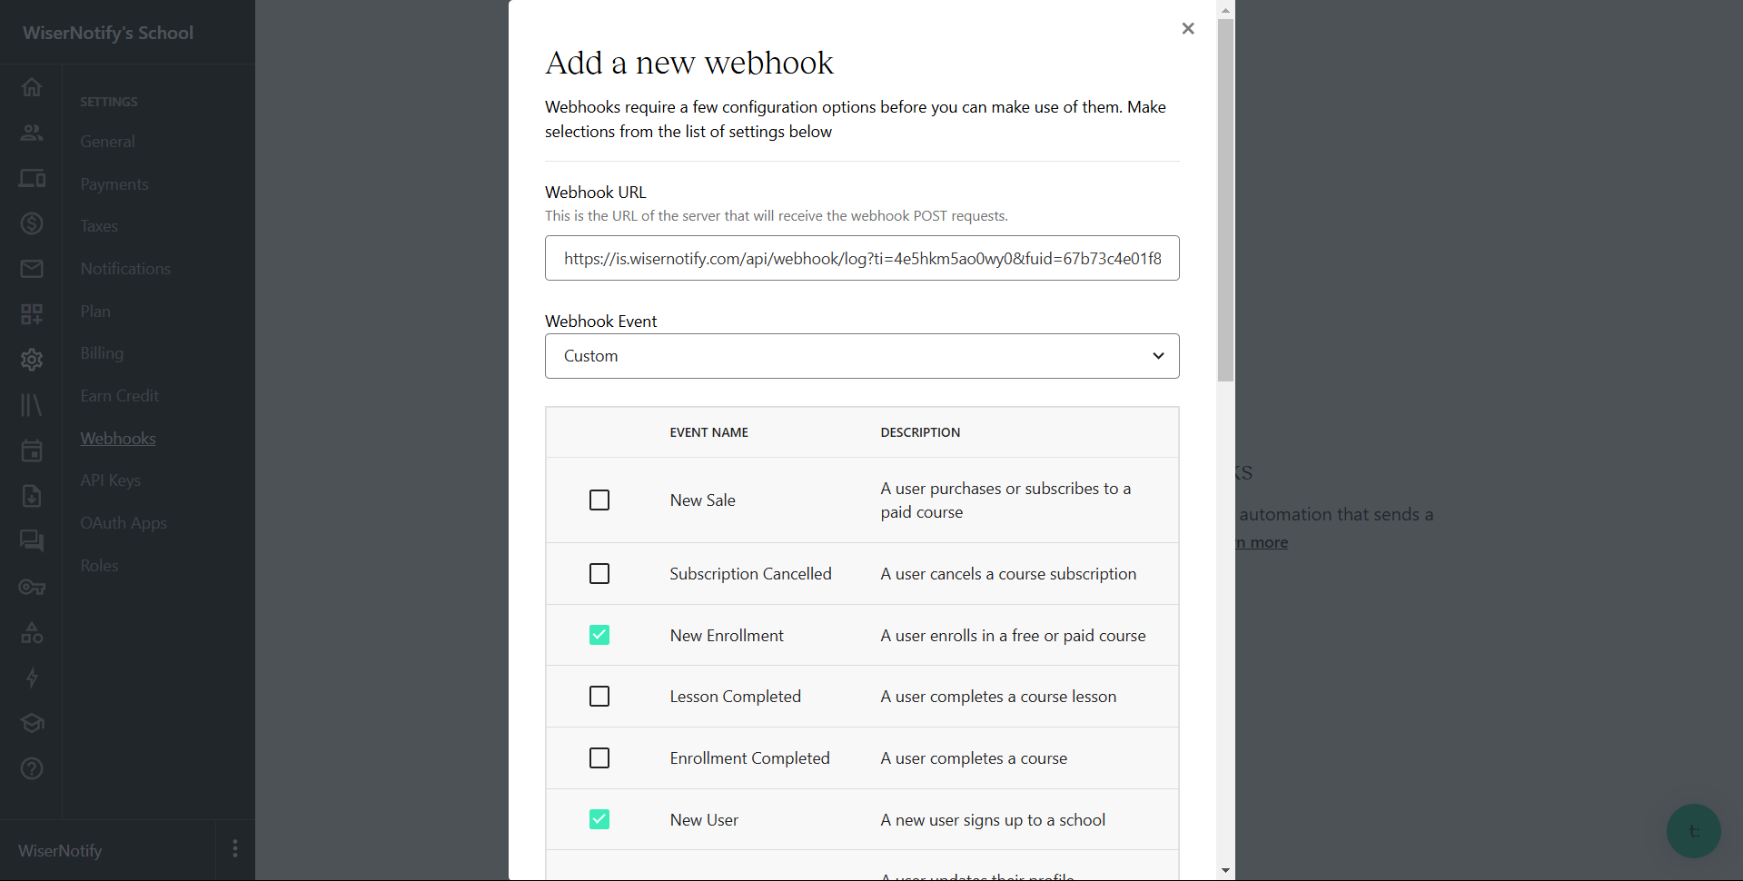Click the WiserNotify user name at bottom

click(x=60, y=851)
